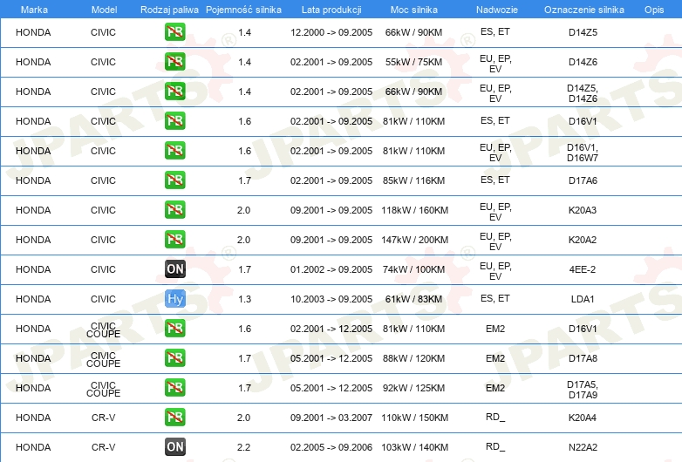The image size is (682, 462).
Task: Click power value 103kW / 140KM
Action: click(414, 447)
